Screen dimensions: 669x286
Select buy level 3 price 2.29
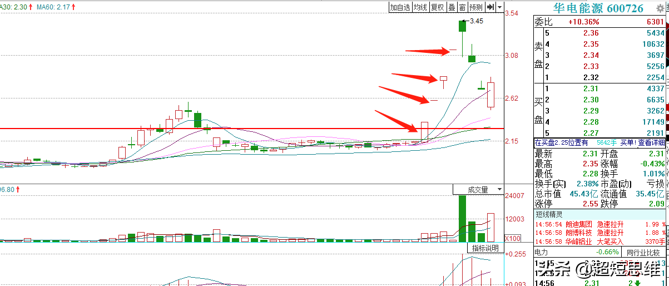coord(591,111)
